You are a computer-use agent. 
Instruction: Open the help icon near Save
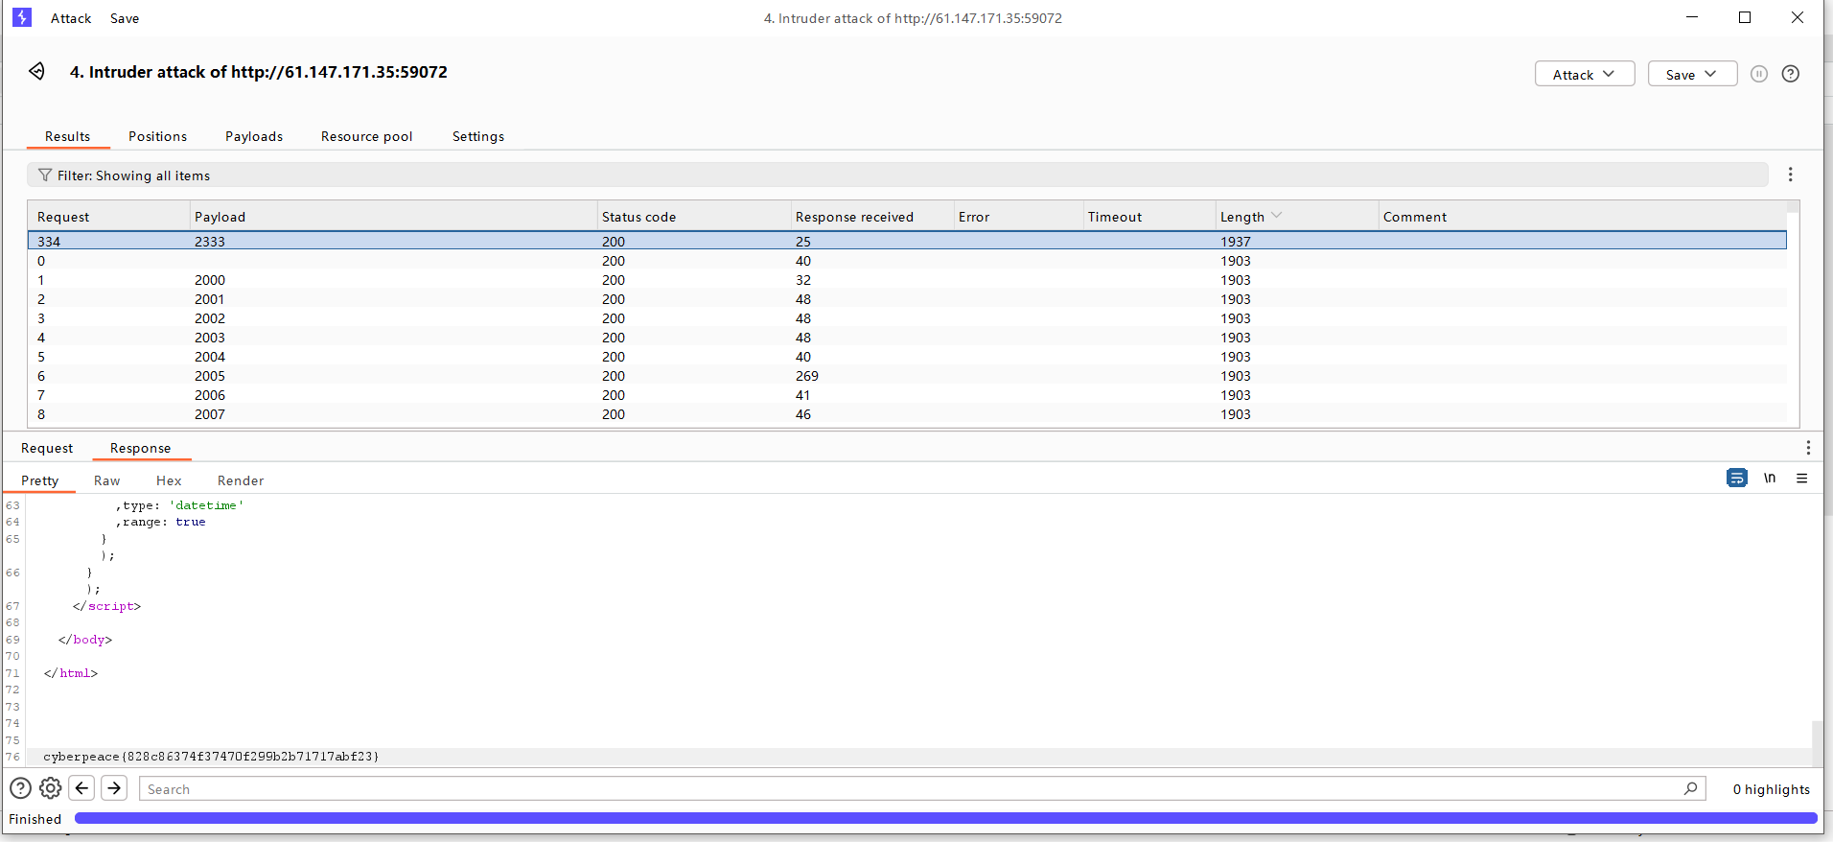1790,74
